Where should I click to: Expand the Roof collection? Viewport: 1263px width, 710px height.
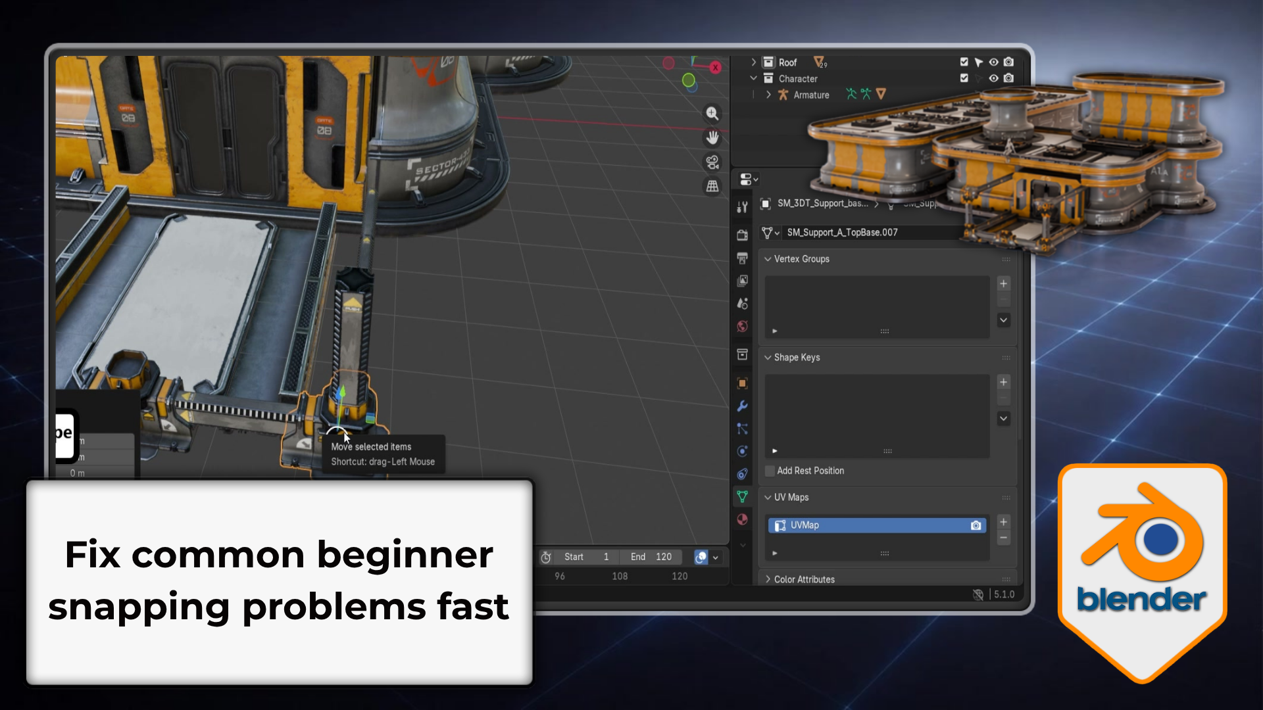point(754,62)
